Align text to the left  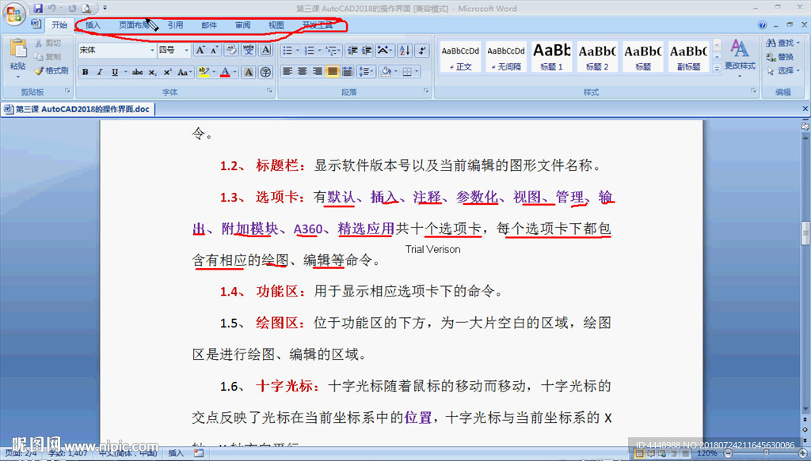click(287, 72)
